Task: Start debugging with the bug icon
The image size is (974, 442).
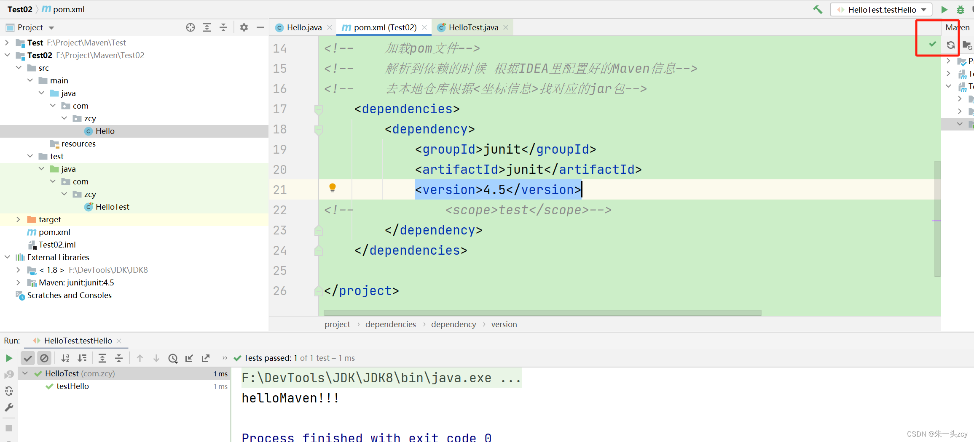Action: 961,9
